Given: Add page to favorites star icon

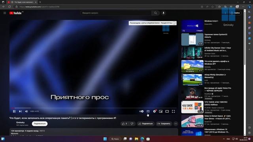Looking at the screenshot, I should coord(213,7).
